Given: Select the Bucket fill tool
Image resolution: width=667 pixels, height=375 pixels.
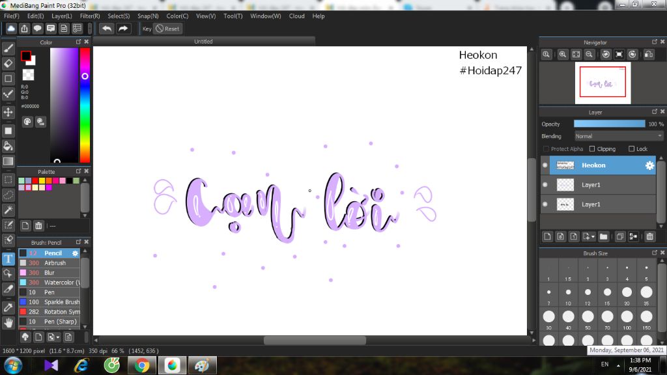Looking at the screenshot, I should 8,146.
